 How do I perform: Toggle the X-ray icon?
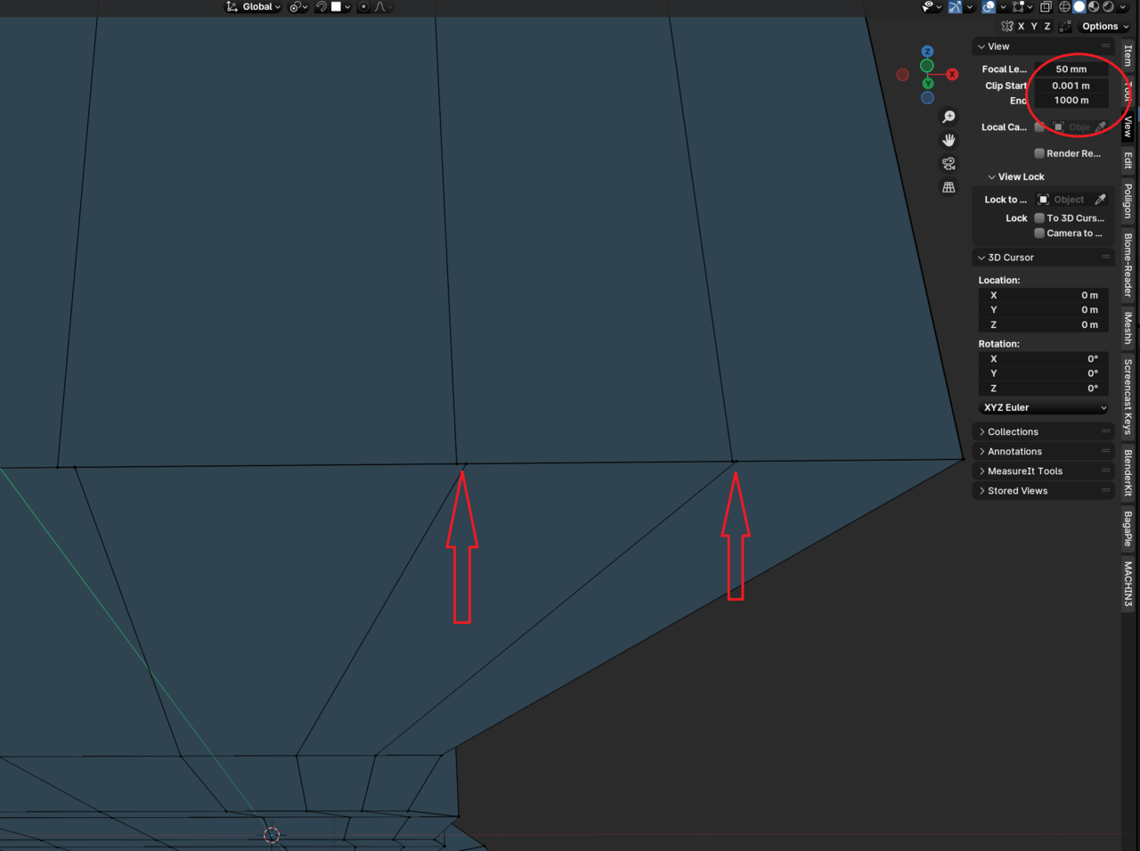tap(1046, 7)
